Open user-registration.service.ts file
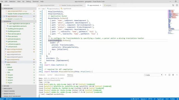This screenshot has height=100, width=179. pos(18,26)
